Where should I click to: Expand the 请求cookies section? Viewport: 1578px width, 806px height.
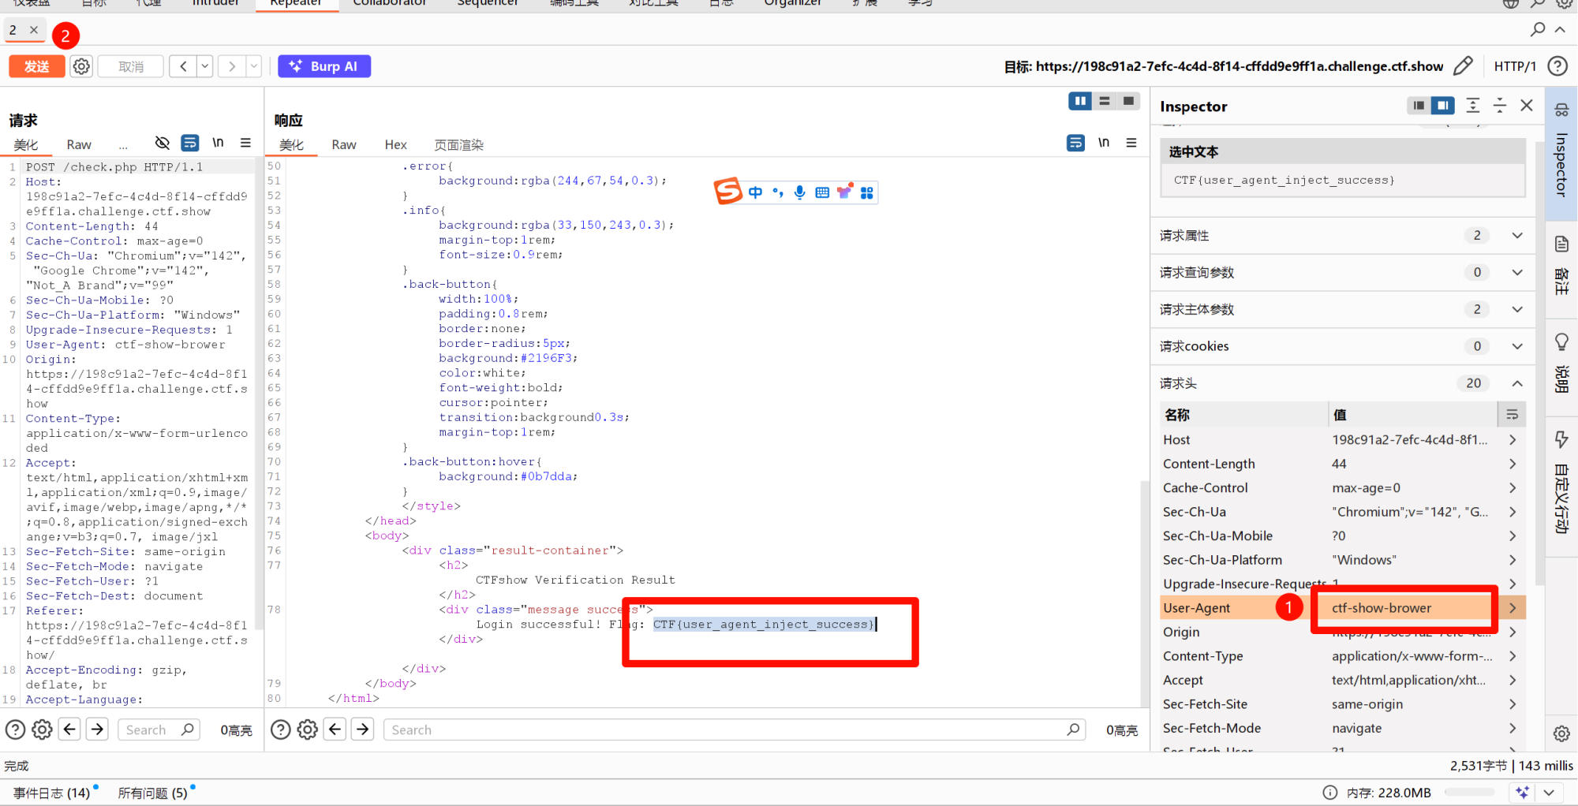[1516, 346]
